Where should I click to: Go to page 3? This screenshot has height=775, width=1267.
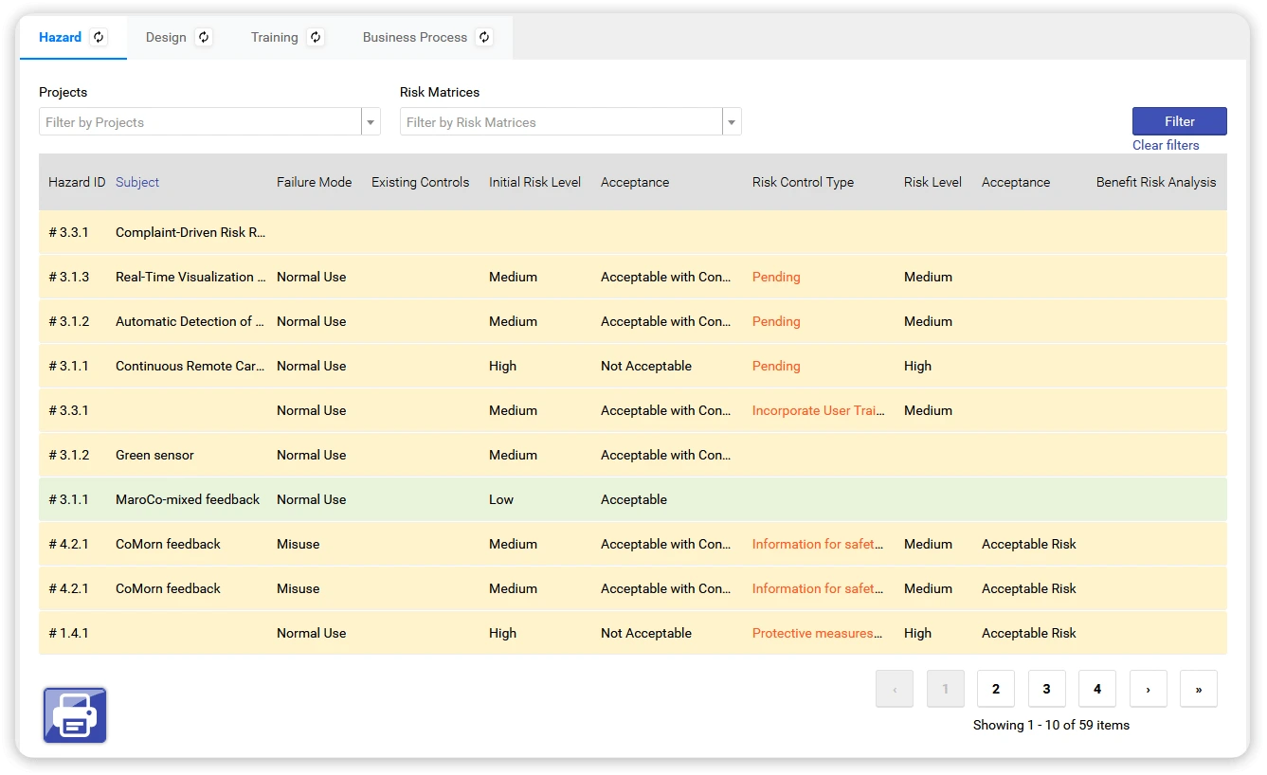[x=1046, y=689]
